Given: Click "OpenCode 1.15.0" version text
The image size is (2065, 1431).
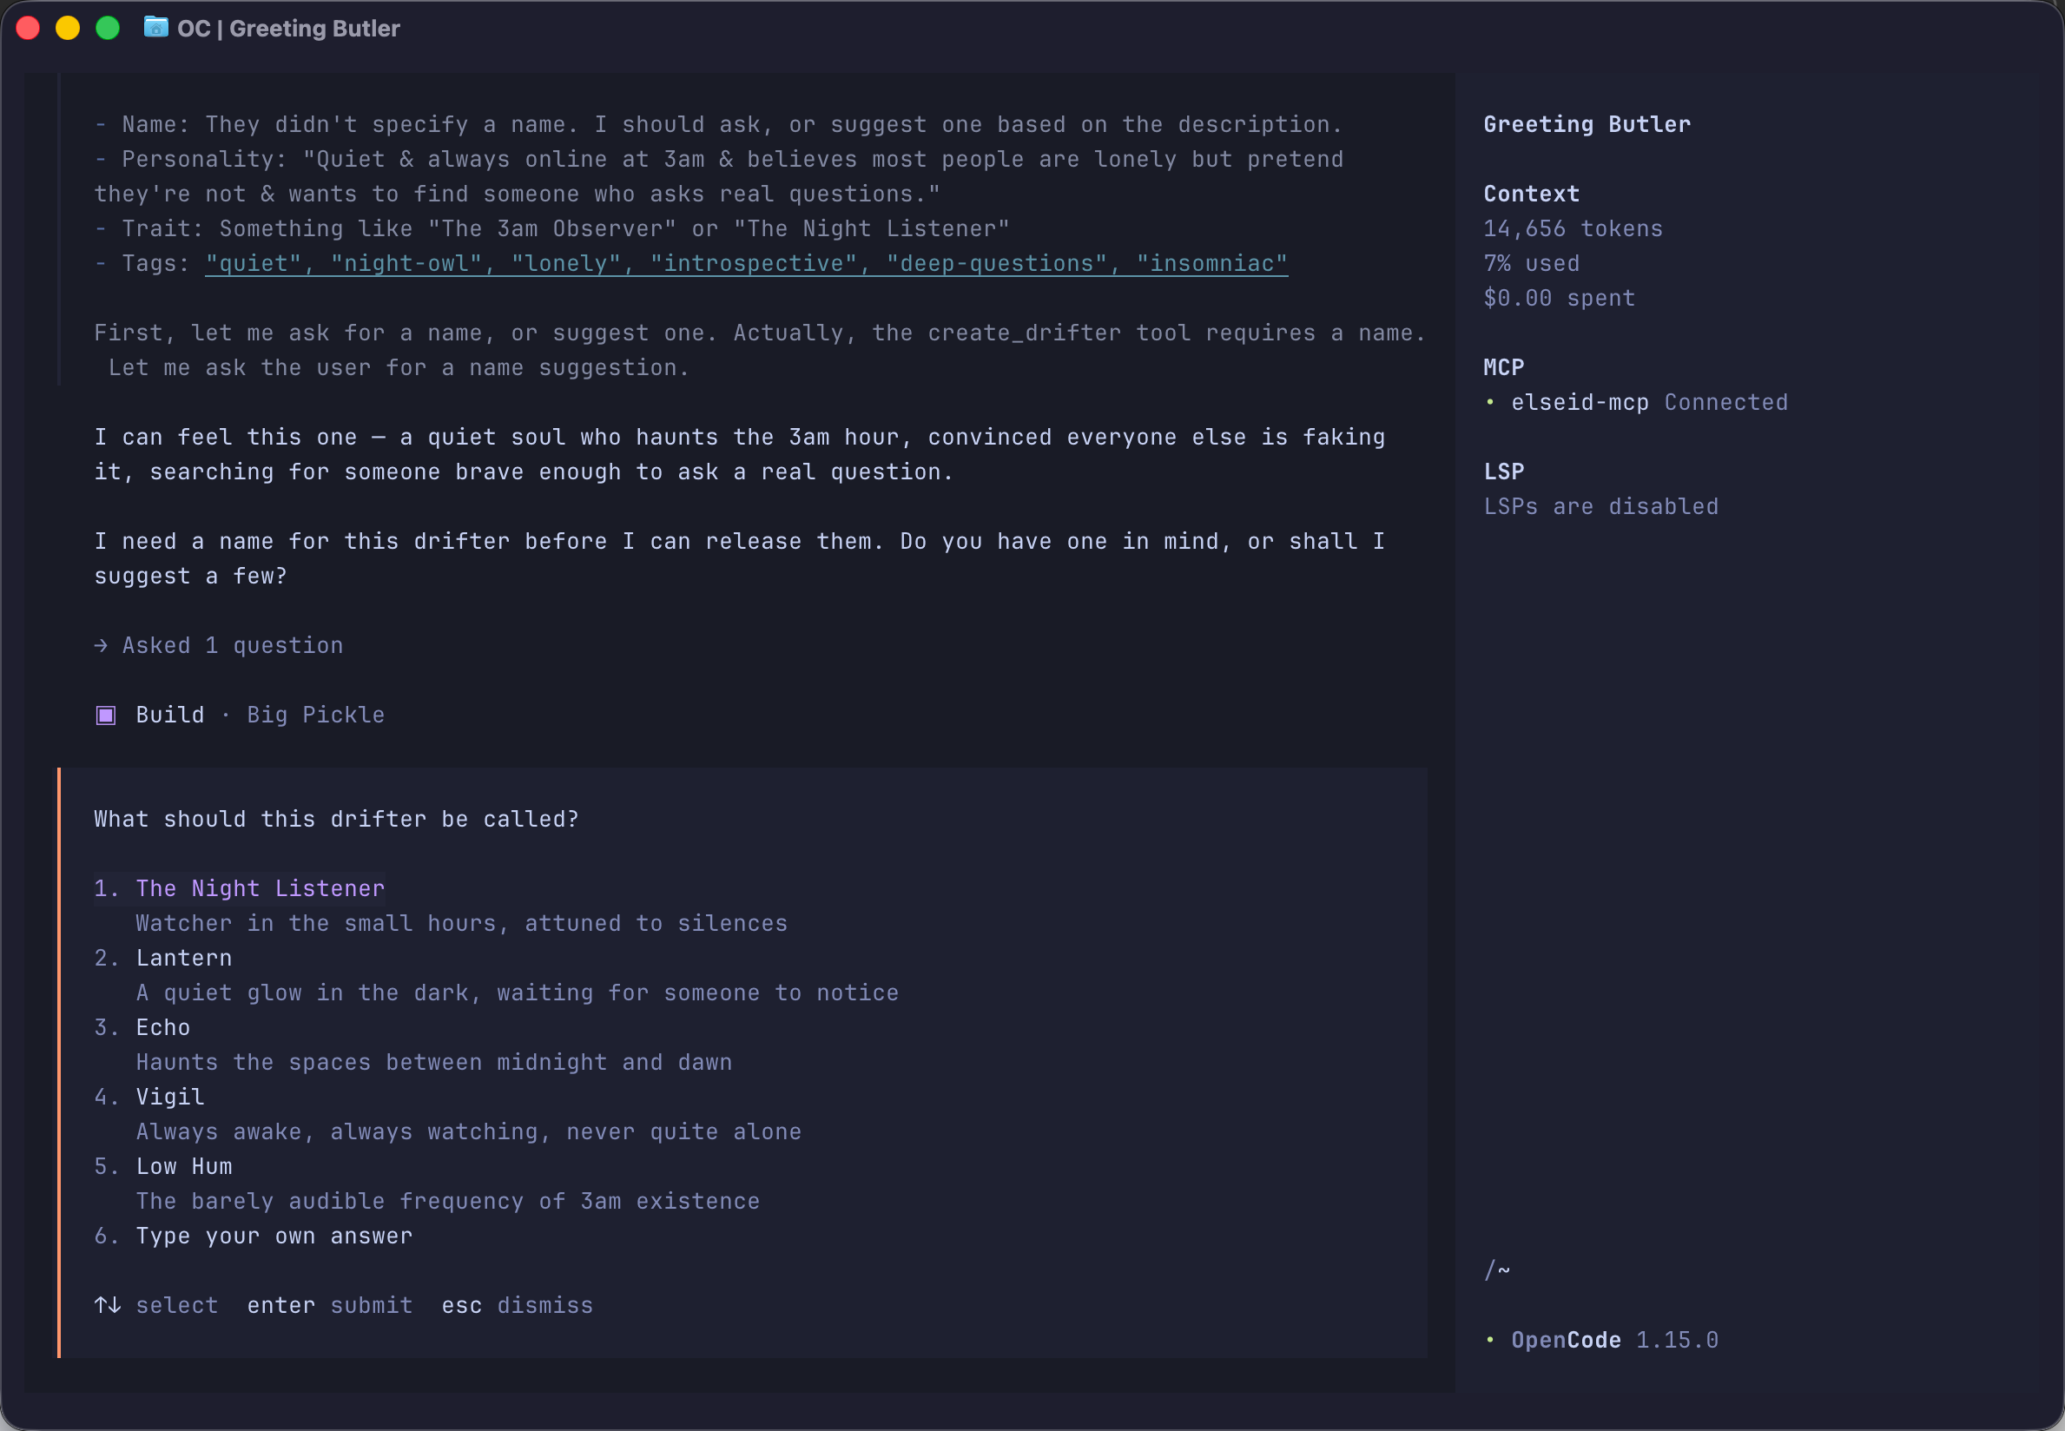Looking at the screenshot, I should [x=1615, y=1340].
